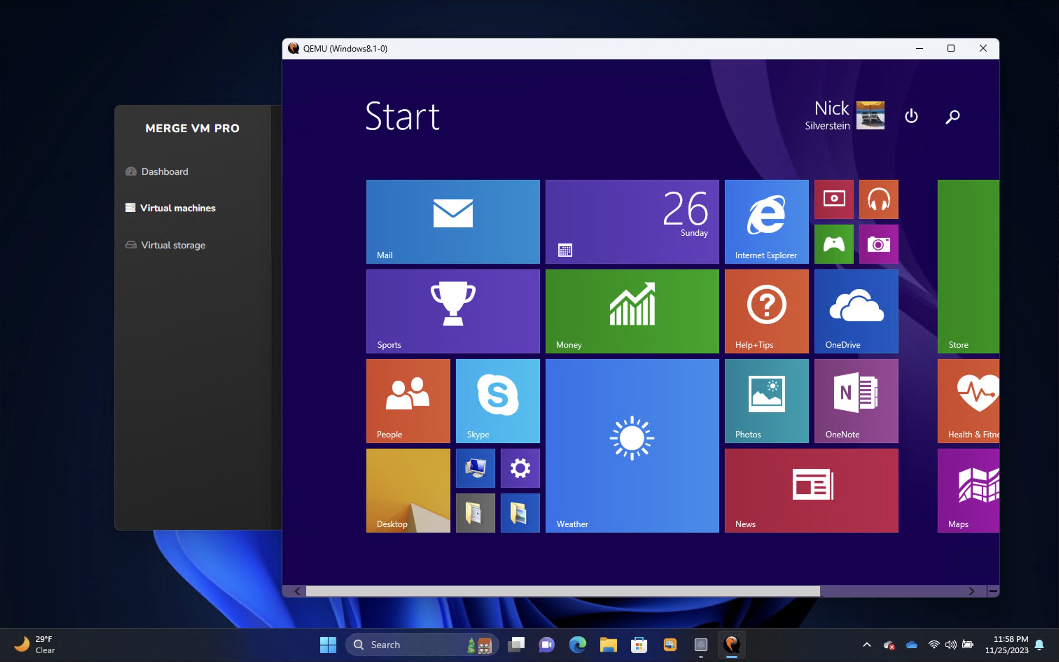Viewport: 1059px width, 662px height.
Task: Launch the Internet Explorer tile
Action: [766, 221]
